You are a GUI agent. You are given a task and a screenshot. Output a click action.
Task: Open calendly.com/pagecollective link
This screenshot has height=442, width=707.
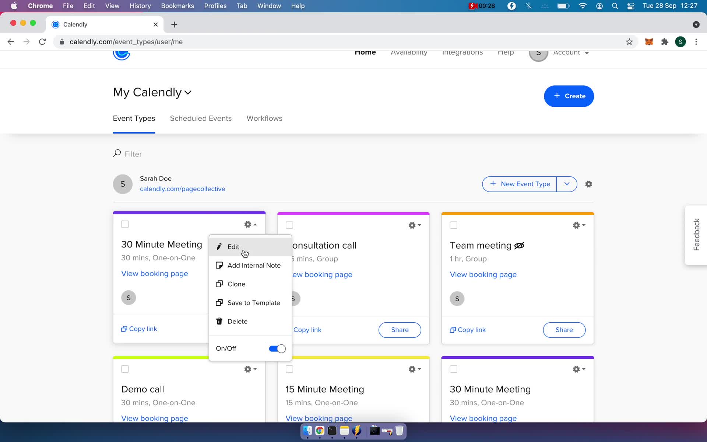(182, 189)
